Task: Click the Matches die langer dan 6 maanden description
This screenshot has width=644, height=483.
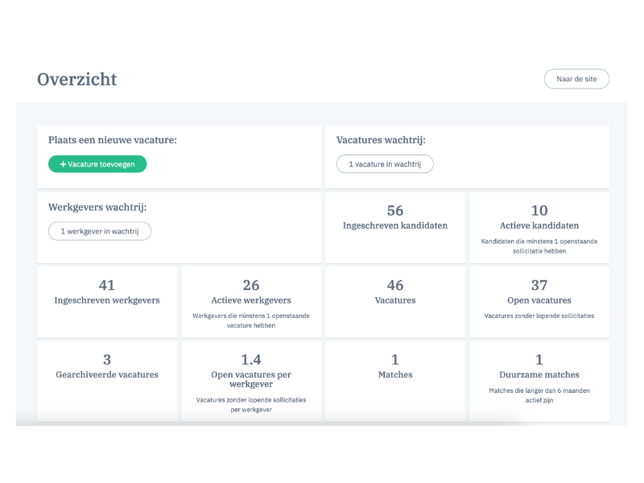Action: click(539, 395)
